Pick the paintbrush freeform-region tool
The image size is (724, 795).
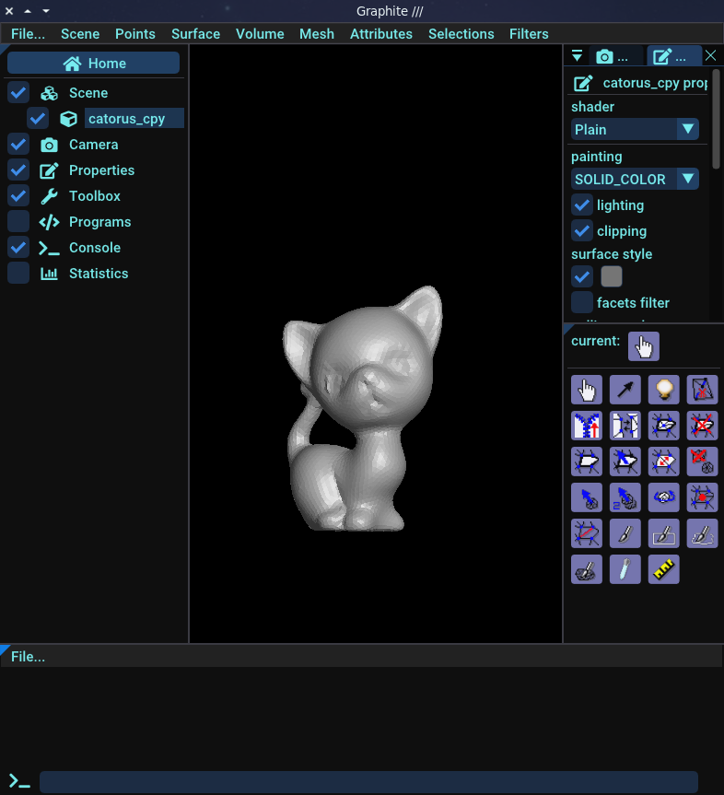(702, 534)
